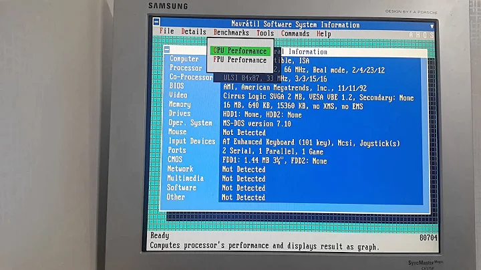Select the Other row label
This screenshot has height=270, width=481.
pyautogui.click(x=176, y=197)
